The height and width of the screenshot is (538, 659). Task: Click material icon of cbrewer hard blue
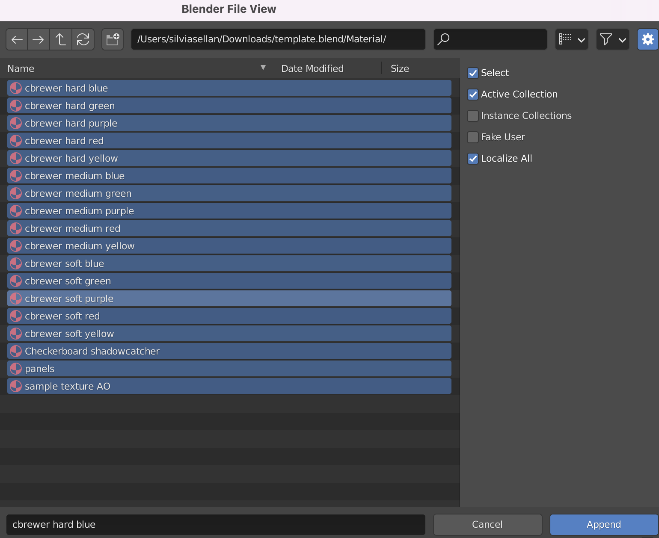tap(16, 88)
